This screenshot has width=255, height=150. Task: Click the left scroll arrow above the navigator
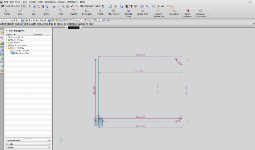[x=66, y=27]
